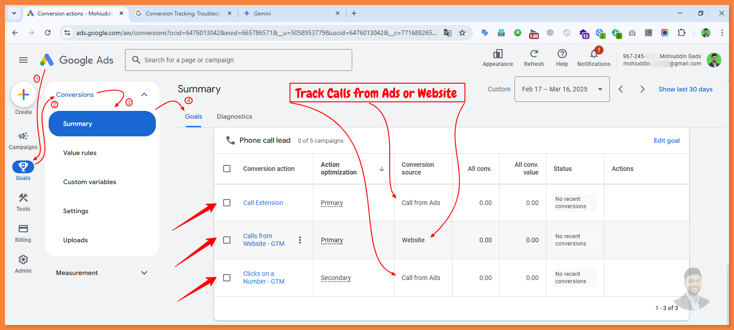The width and height of the screenshot is (734, 330).
Task: Click the Create plus button
Action: (23, 95)
